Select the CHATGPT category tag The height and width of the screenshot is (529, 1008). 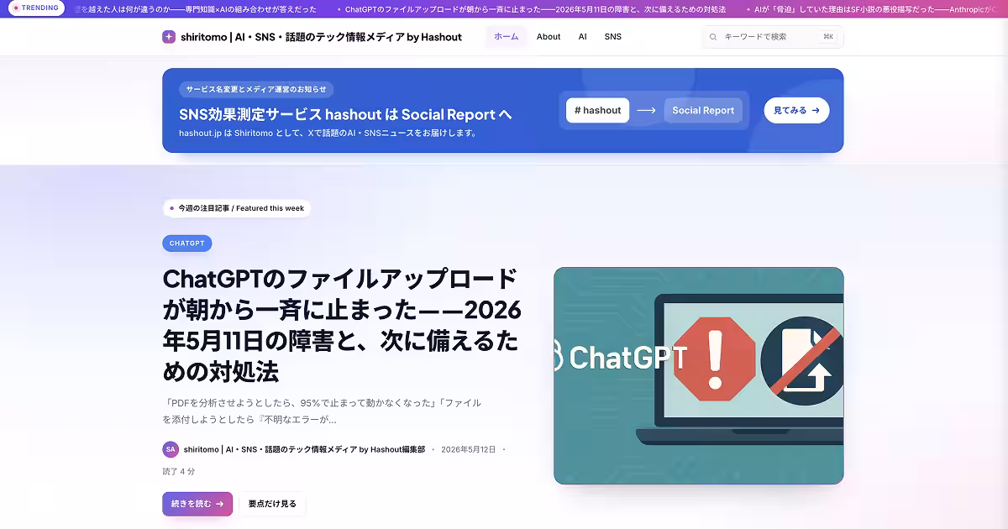pos(186,244)
